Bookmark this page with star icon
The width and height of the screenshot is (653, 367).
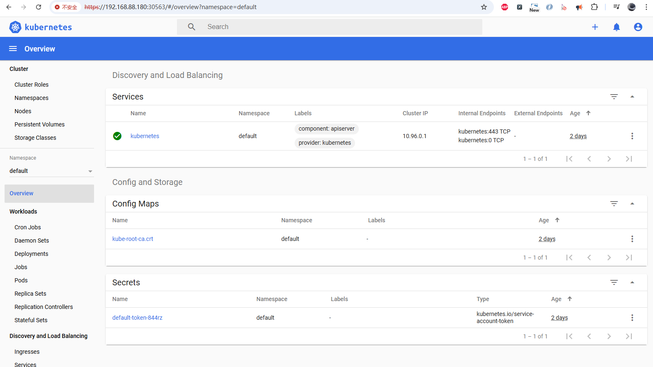[x=484, y=7]
